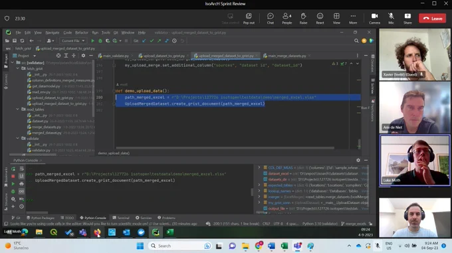Click Expand All icon in Project panel
The image size is (452, 253).
66,56
